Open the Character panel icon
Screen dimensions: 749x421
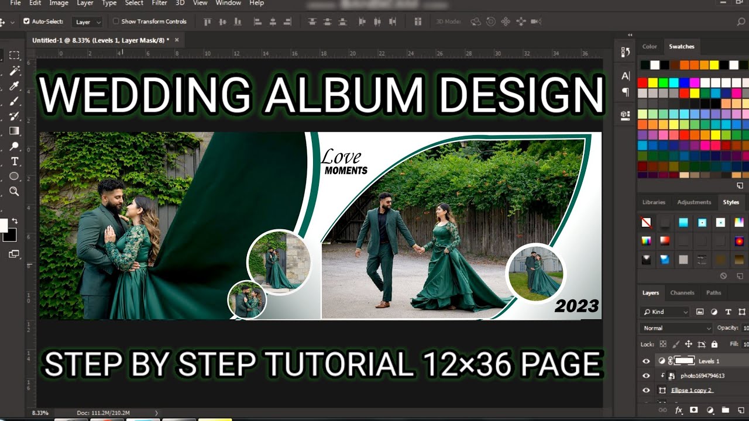coord(625,75)
